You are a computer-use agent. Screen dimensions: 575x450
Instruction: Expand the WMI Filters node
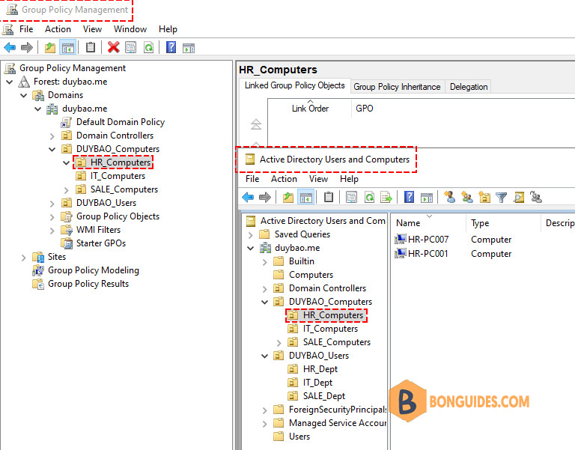point(52,231)
